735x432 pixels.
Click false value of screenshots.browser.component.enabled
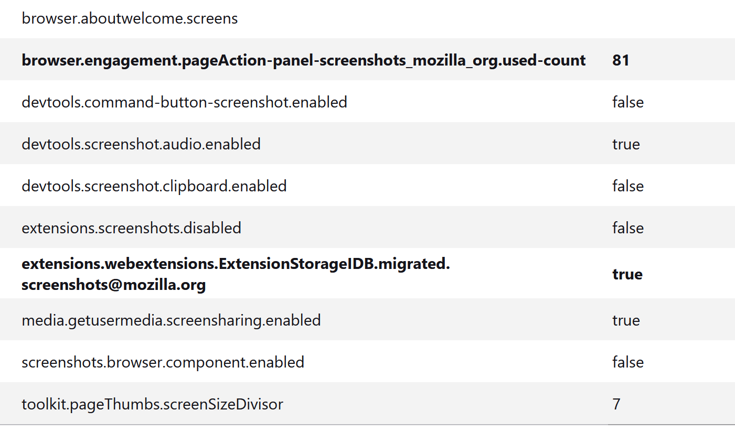click(x=627, y=362)
